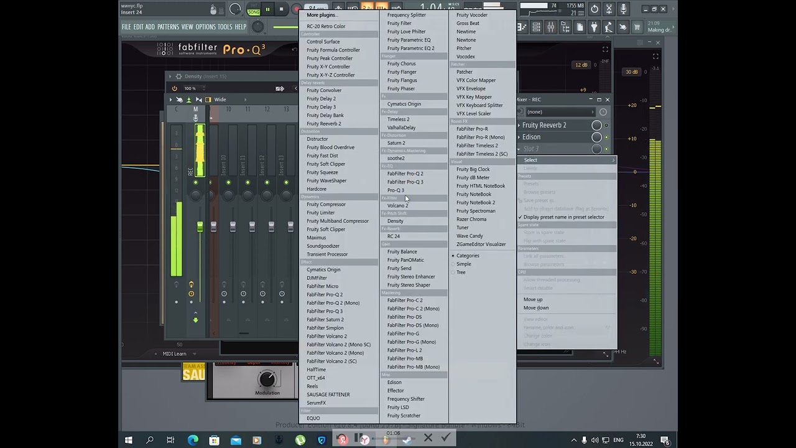The width and height of the screenshot is (796, 448).
Task: Adjust Fruity Reeverb 2 mix knob
Action: pyautogui.click(x=596, y=125)
